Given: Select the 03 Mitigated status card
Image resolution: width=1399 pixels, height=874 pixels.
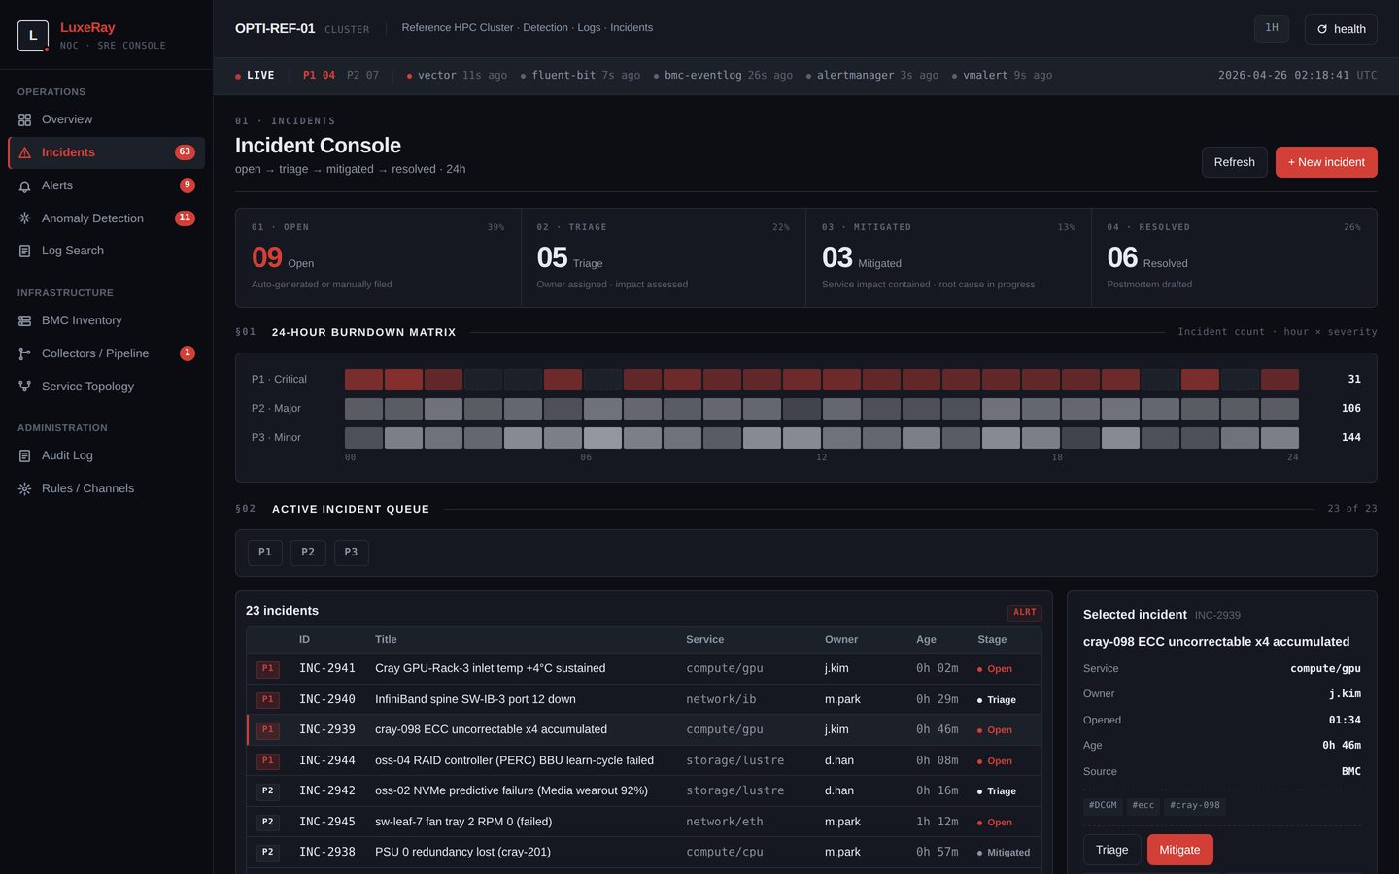Looking at the screenshot, I should pyautogui.click(x=948, y=257).
